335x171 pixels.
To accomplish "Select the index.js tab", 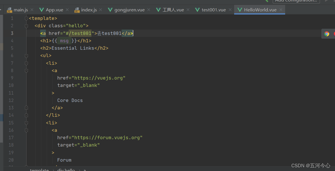I will (86, 10).
